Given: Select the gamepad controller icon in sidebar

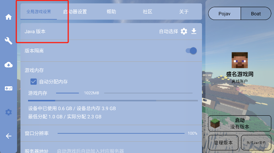Looking at the screenshot, I should pyautogui.click(x=8, y=89).
